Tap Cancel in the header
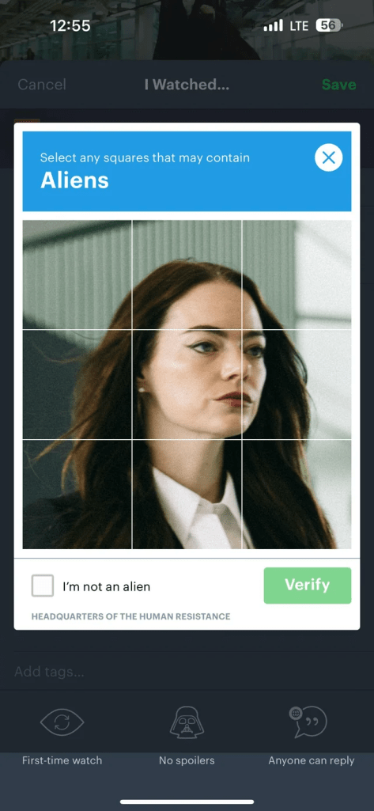The image size is (374, 811). pos(42,85)
